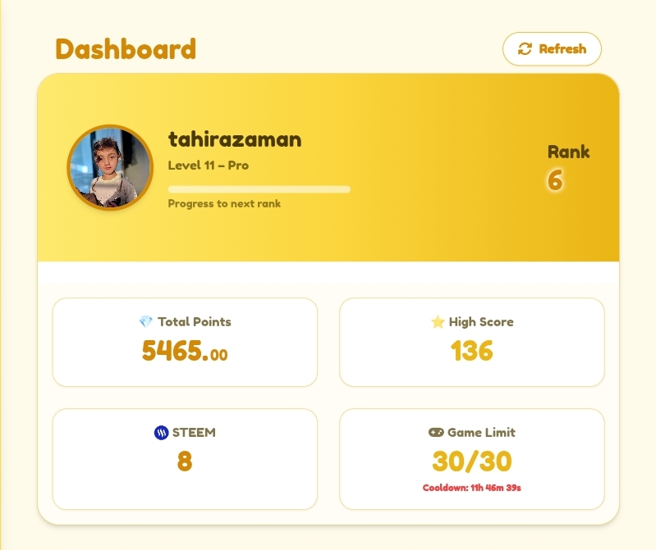Click the Progress to next rank label
Screen dimensions: 656x550
coord(224,204)
